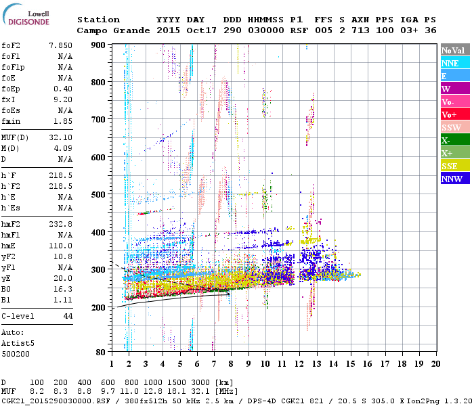Click the CGK21_2015290030000.RSF file name
Image resolution: width=474 pixels, height=406 pixels.
point(56,401)
